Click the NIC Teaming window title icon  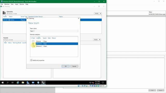[x=1, y=6]
